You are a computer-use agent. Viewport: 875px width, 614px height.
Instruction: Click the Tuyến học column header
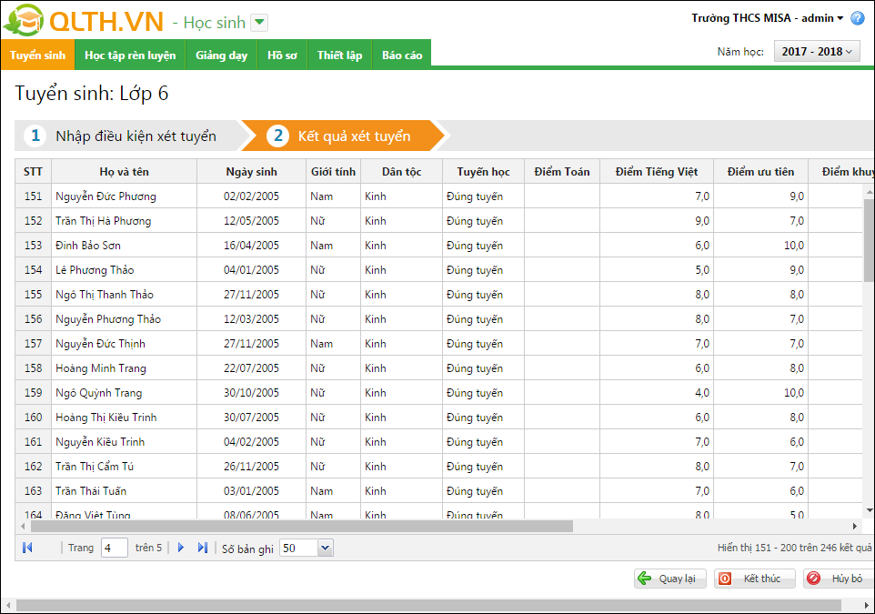483,171
